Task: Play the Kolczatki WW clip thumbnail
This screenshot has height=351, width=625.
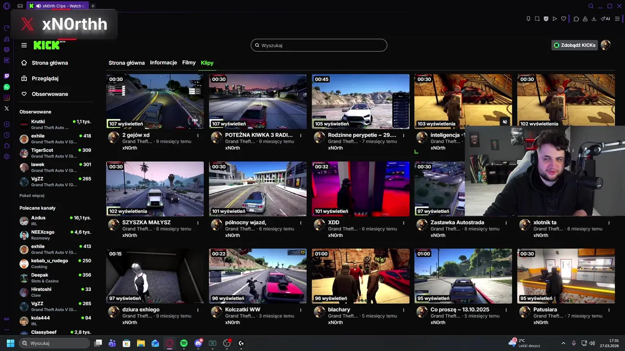Action: coord(258,276)
